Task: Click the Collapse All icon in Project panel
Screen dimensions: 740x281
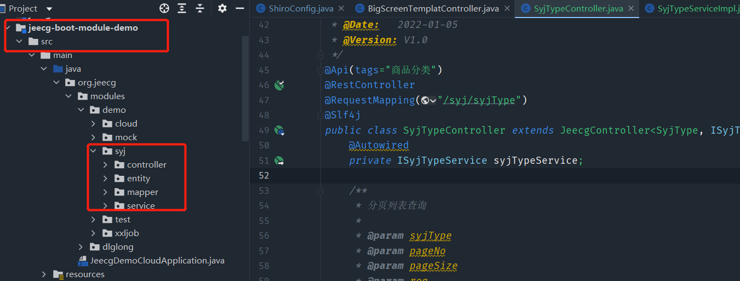Action: pos(200,8)
